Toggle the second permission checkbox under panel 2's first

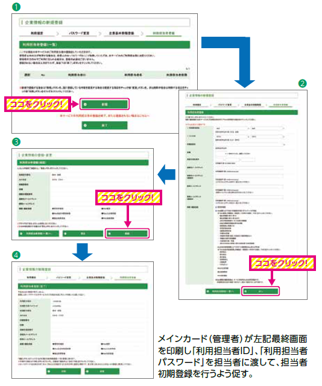point(216,211)
